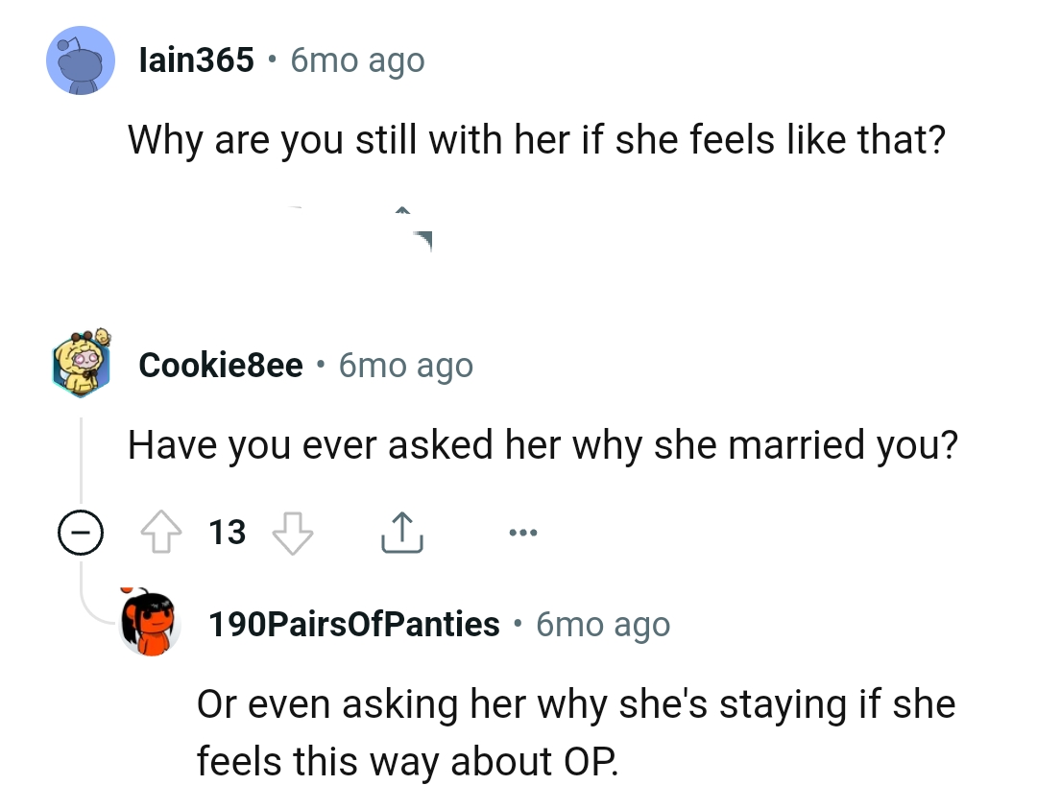Open the overflow menu on Cookie8ee's comment

pos(522,531)
